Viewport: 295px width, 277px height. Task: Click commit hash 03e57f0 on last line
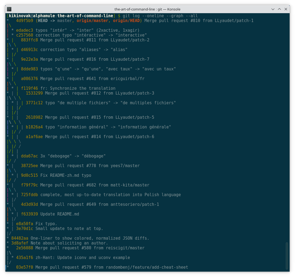coord(24,267)
